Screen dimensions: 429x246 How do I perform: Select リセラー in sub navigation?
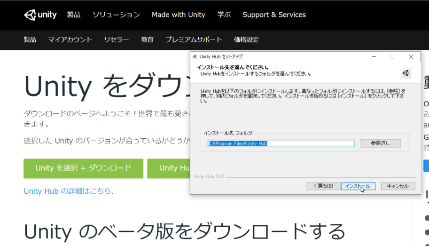116,40
